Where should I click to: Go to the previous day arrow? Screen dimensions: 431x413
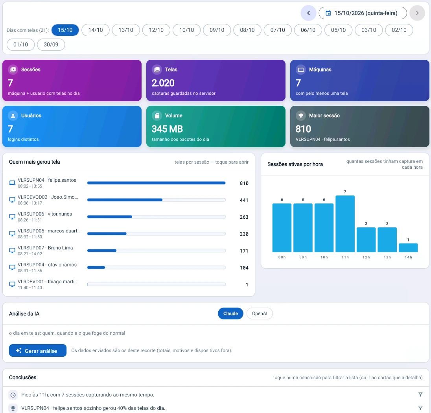pyautogui.click(x=308, y=13)
